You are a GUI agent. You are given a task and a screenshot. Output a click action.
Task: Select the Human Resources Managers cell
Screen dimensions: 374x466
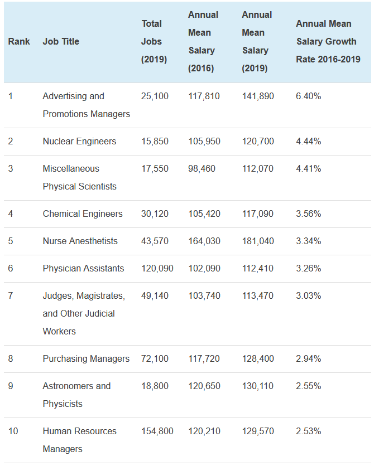[x=79, y=440]
